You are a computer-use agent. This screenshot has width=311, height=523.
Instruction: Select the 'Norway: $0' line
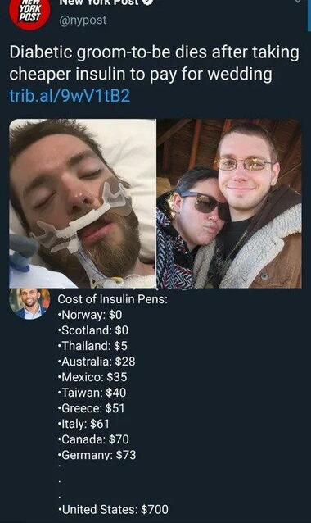point(90,315)
